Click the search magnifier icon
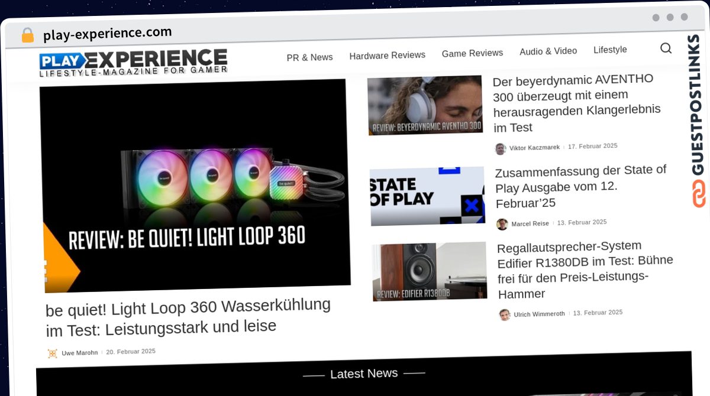Image resolution: width=710 pixels, height=396 pixels. [x=666, y=48]
